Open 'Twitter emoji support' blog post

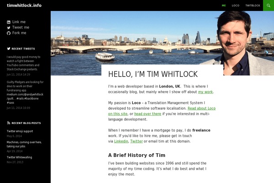(x=20, y=131)
